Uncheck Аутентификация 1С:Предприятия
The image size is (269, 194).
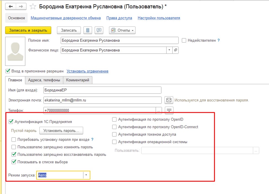click(11, 122)
